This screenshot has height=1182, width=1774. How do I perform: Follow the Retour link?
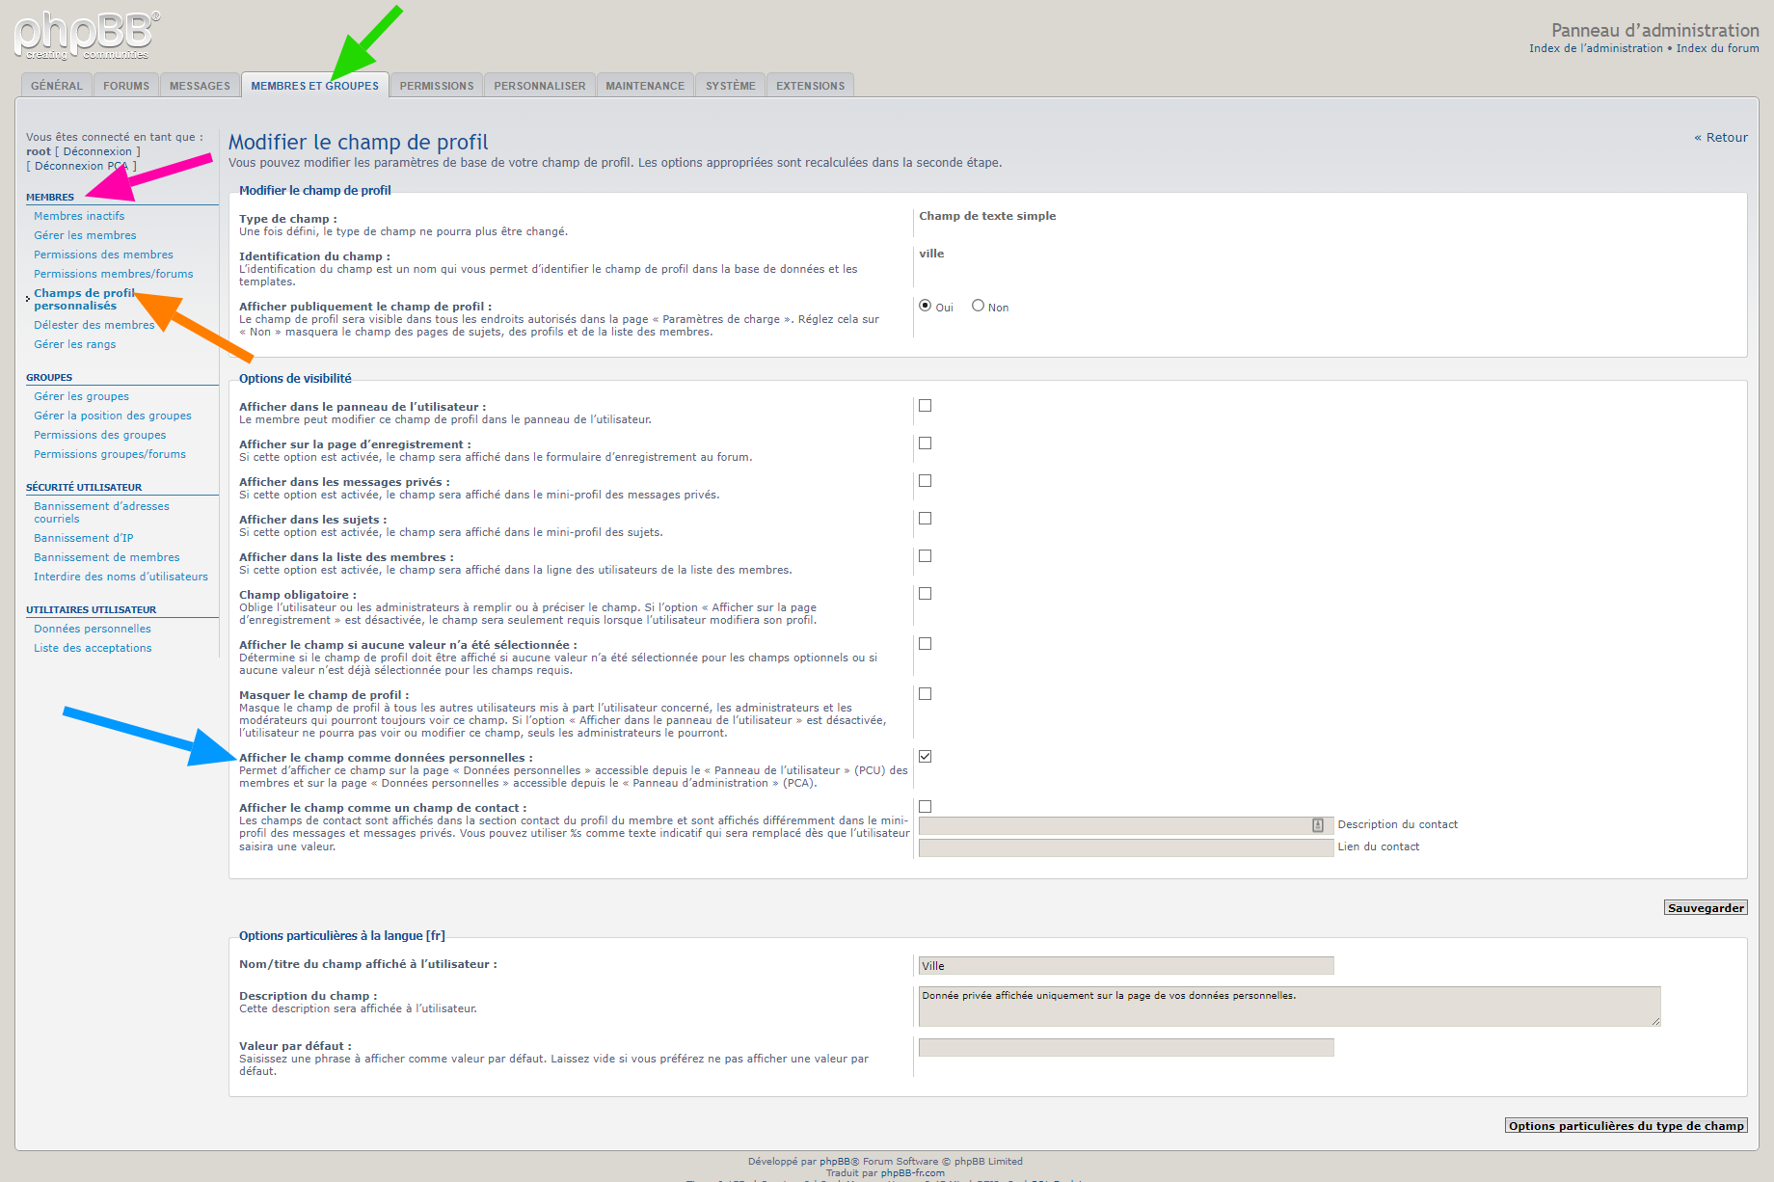pyautogui.click(x=1721, y=138)
